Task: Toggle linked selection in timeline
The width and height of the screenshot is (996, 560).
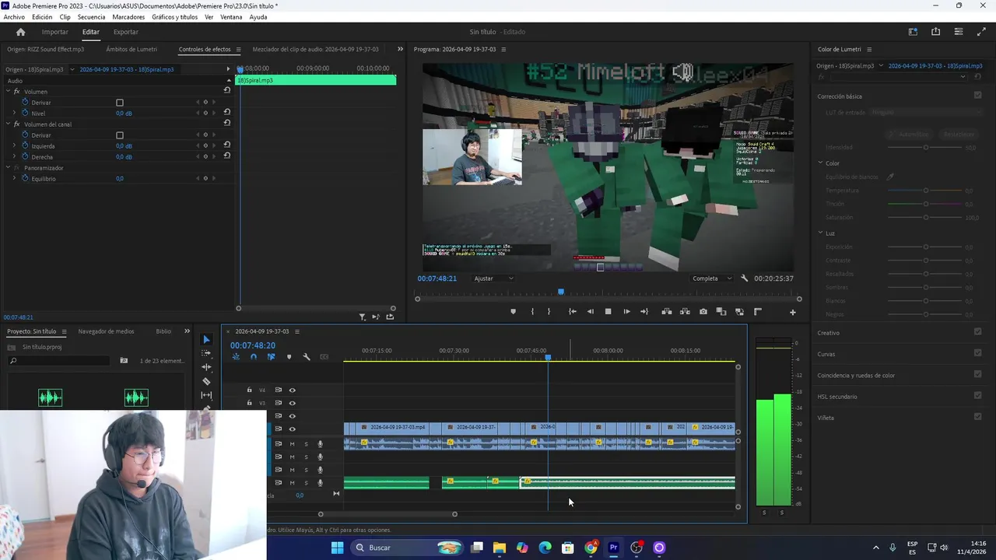Action: pos(271,357)
